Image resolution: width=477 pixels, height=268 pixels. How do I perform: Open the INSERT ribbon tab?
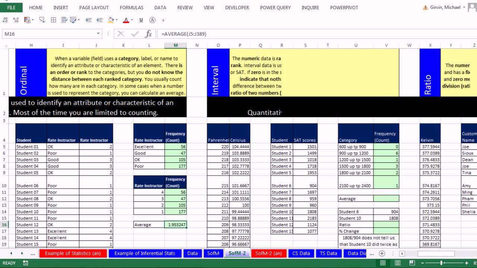[x=61, y=7]
